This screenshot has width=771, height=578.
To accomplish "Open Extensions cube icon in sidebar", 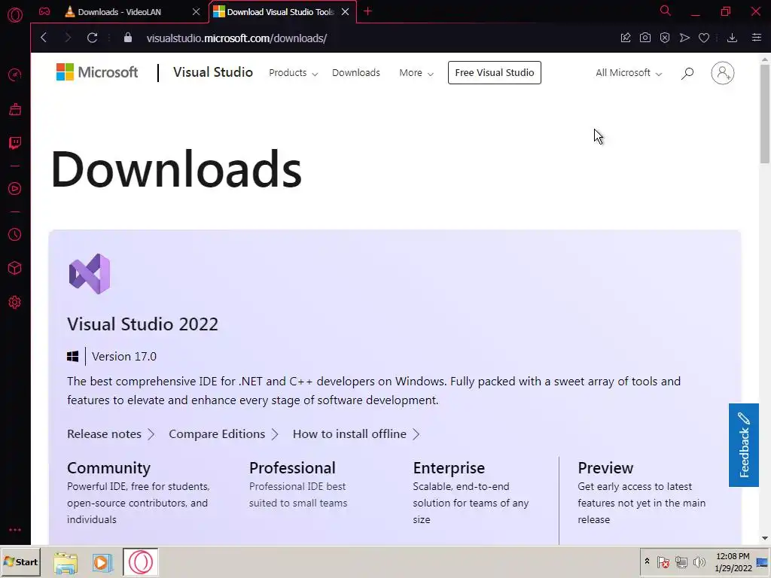I will click(x=15, y=268).
